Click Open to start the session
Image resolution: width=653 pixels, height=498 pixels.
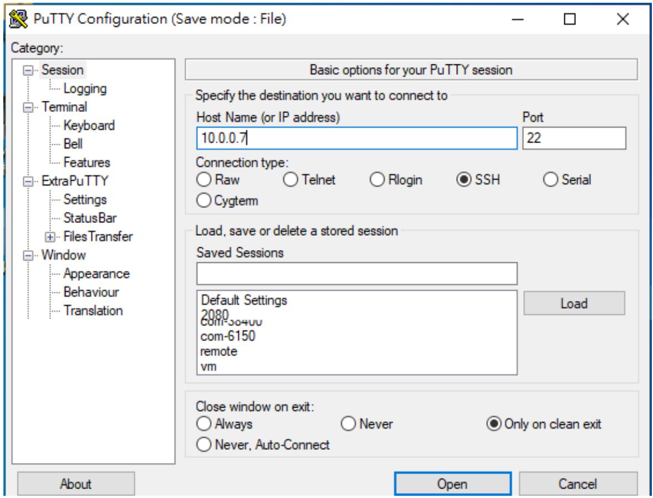pyautogui.click(x=453, y=484)
